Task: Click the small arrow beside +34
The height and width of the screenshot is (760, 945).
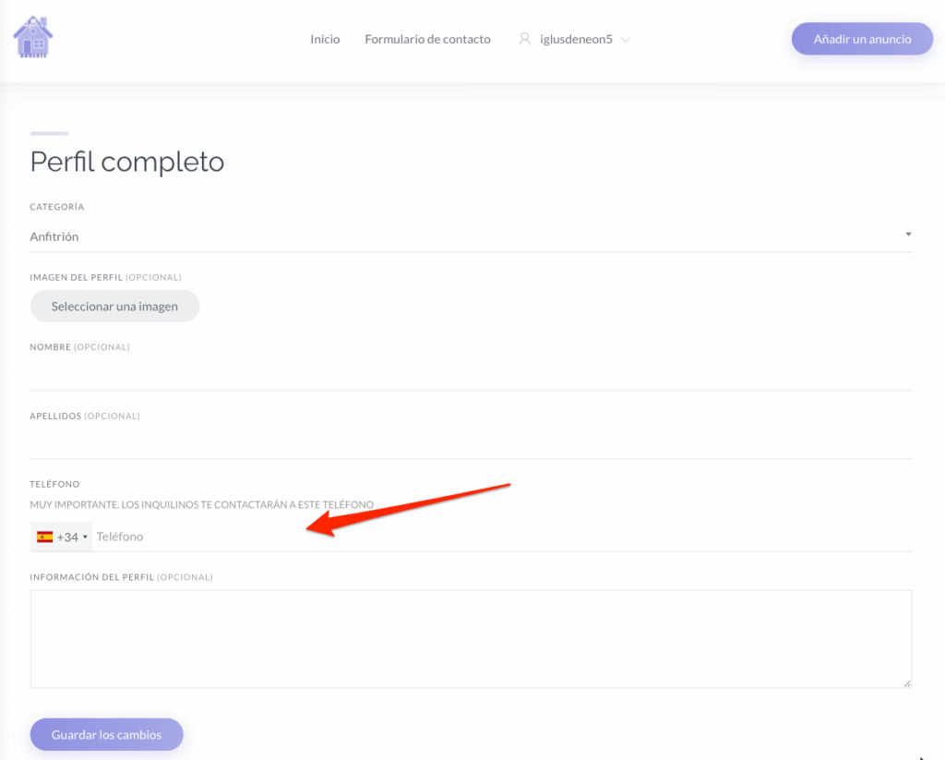Action: tap(85, 537)
